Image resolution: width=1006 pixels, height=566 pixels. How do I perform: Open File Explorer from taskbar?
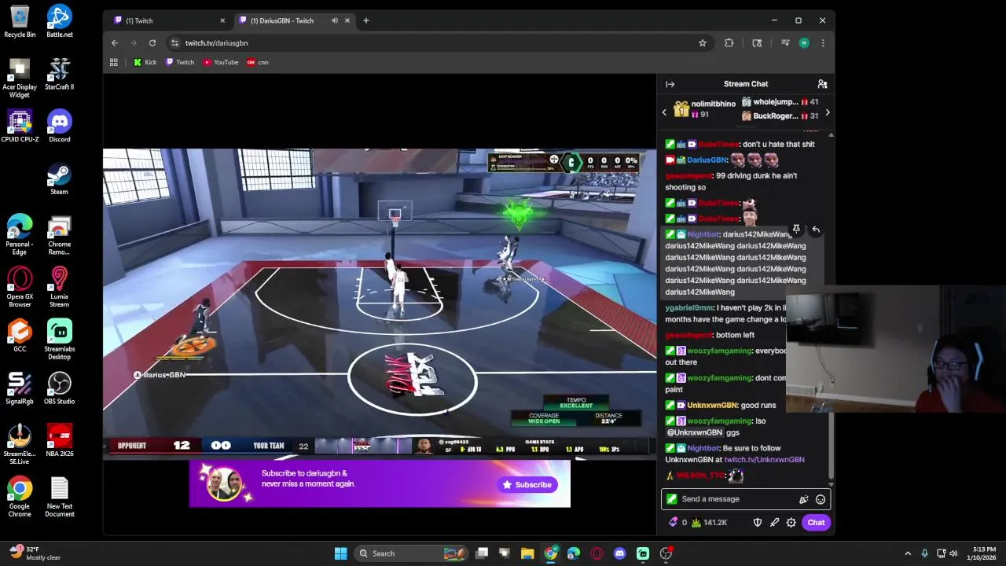click(527, 553)
